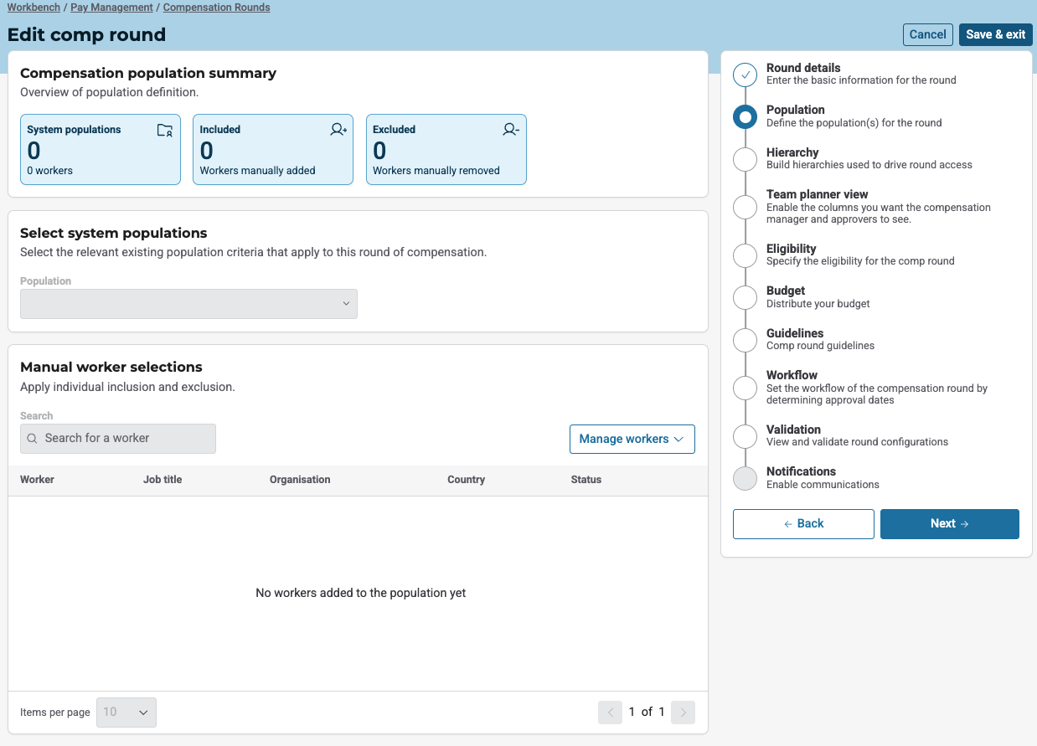Select the Notifications step circle

745,478
